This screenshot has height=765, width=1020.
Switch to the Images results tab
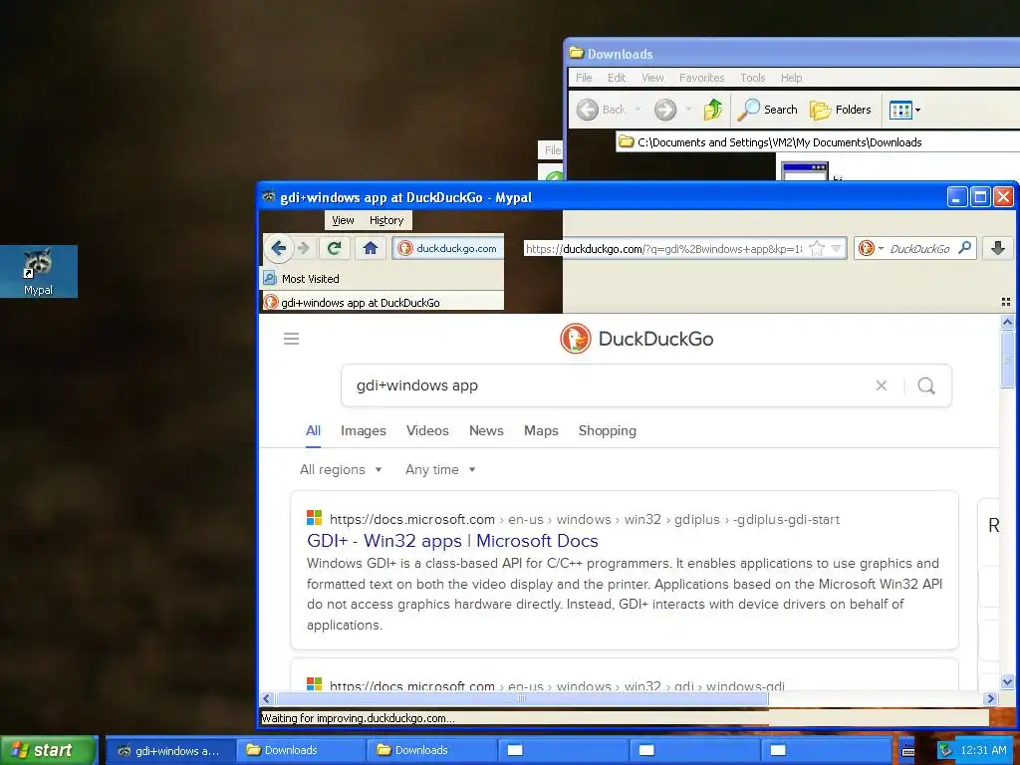coord(363,430)
